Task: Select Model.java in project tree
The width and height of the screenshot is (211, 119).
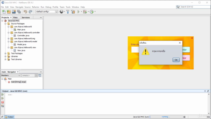Action: coord(22,44)
